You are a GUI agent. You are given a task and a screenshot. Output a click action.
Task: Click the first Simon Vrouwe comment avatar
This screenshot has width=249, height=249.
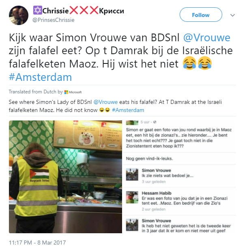pos(132,175)
